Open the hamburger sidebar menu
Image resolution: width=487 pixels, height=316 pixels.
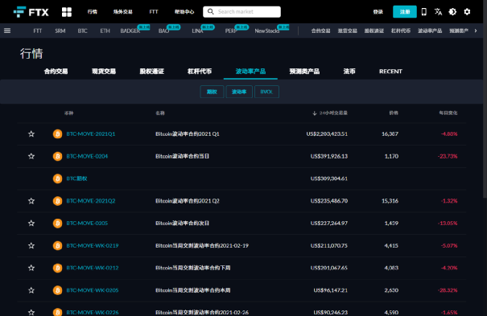7,31
